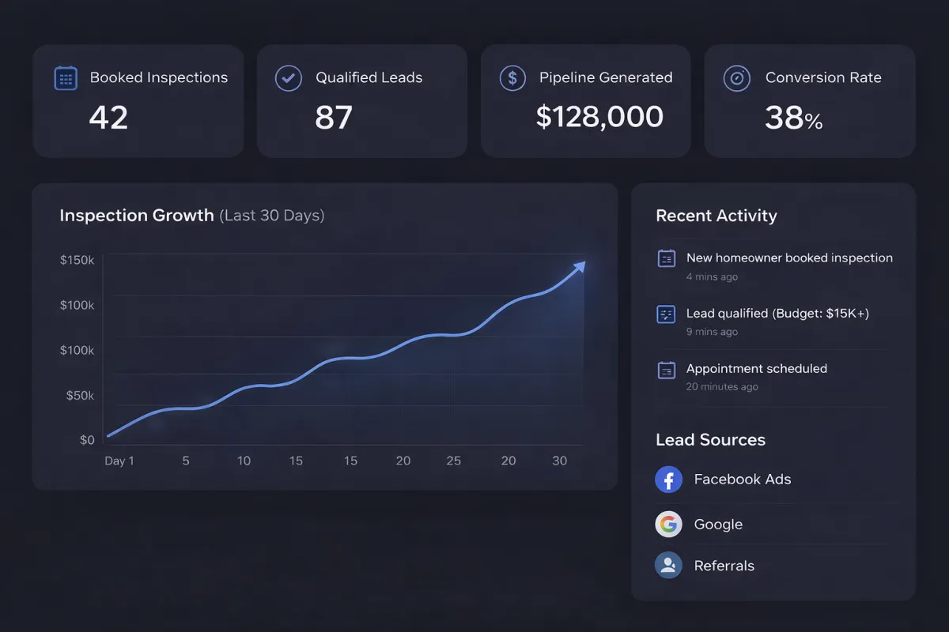Click the arrowhead at the chart line end
This screenshot has width=949, height=632.
579,267
